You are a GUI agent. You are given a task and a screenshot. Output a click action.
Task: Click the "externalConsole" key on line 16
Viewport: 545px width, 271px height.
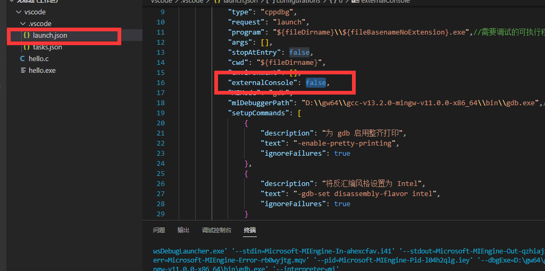pos(263,83)
